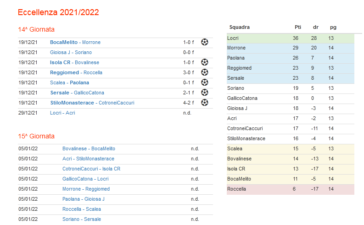Viewport: 364px width, 225px height.
Task: Select Reggiomed in the standings table
Action: [239, 68]
